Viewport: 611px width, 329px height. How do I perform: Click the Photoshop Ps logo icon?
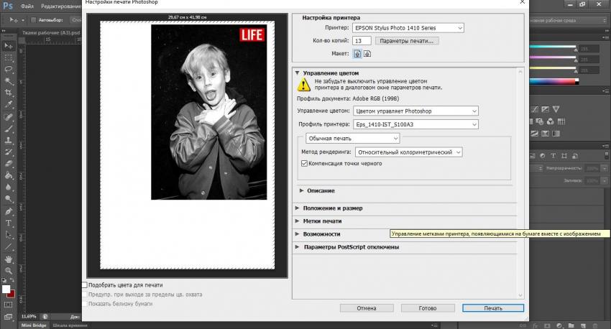(x=8, y=6)
